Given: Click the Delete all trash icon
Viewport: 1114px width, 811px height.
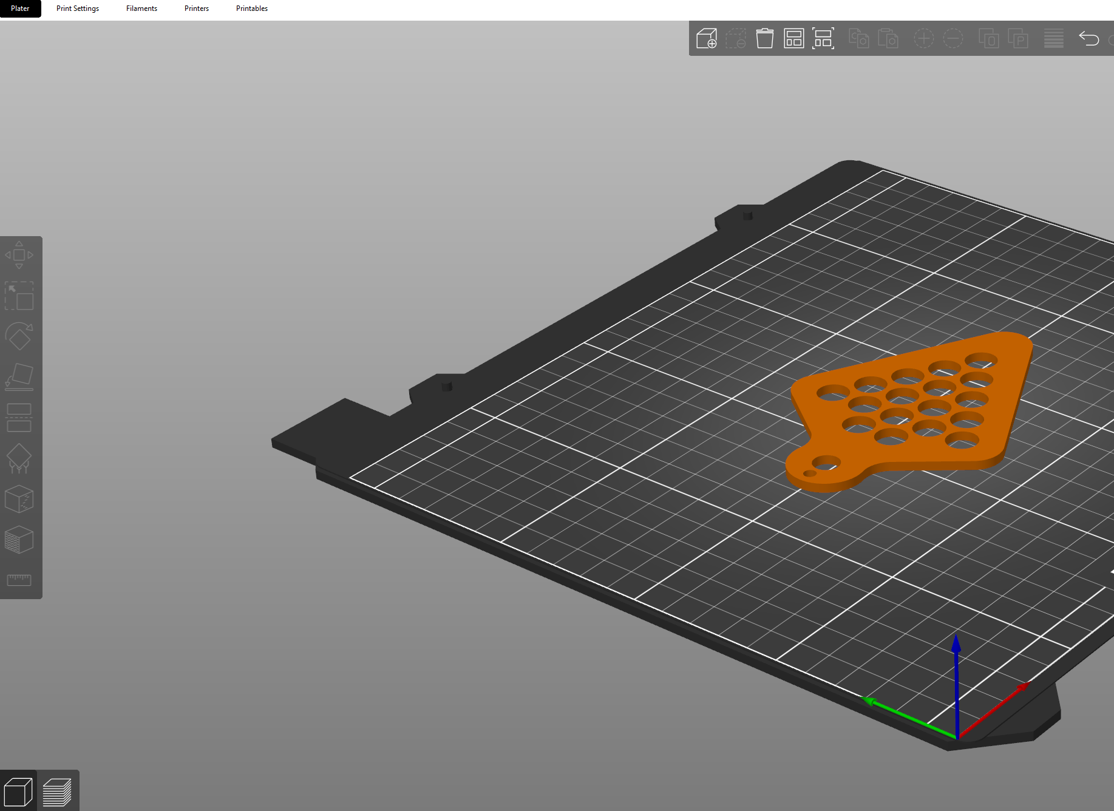Looking at the screenshot, I should 764,39.
